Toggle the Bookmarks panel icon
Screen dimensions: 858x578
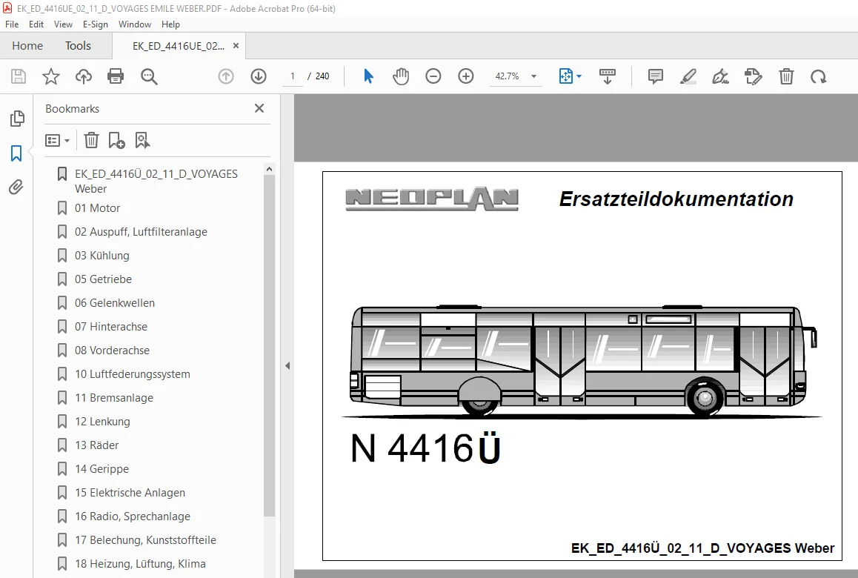[x=16, y=153]
